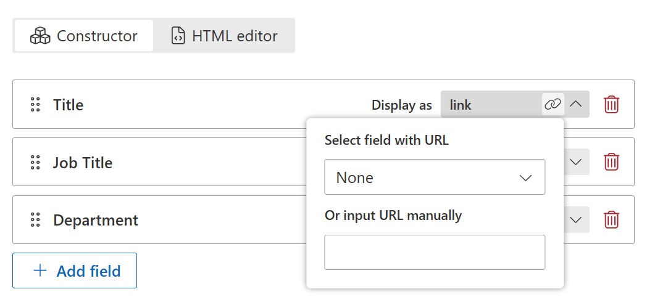The image size is (647, 305).
Task: Click the Department row drag handle
Action: pyautogui.click(x=35, y=220)
